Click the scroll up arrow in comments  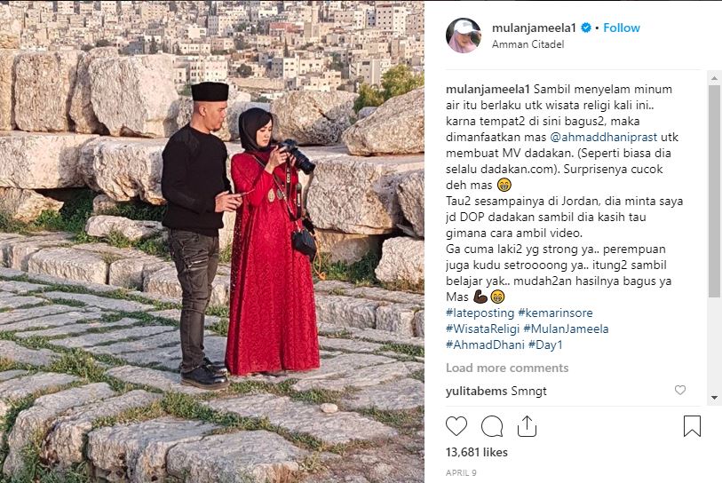(x=714, y=78)
